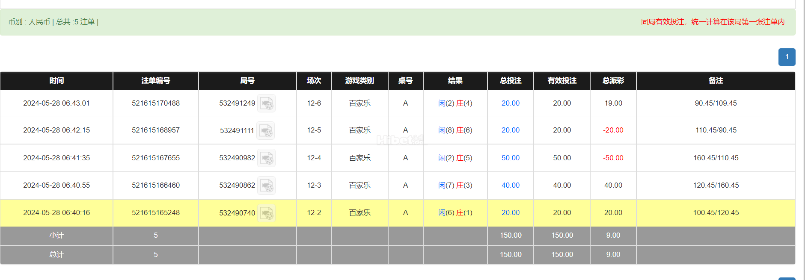Click the 局号 column header
Screen dimensions: 805x280
(247, 81)
